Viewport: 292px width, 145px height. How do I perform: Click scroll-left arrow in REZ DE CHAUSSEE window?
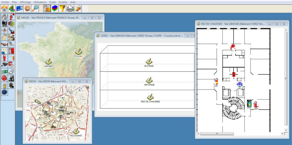198,134
